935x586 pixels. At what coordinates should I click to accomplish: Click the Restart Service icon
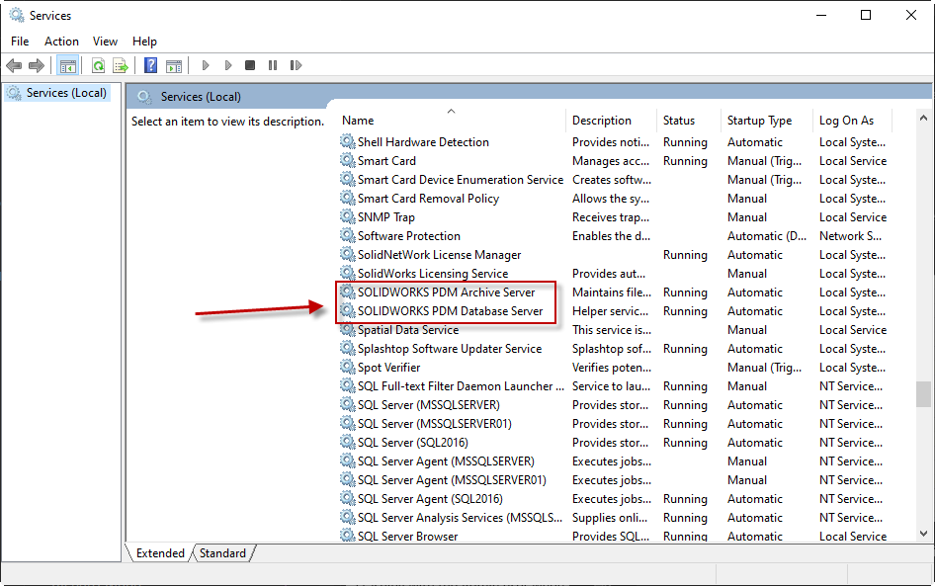click(296, 65)
